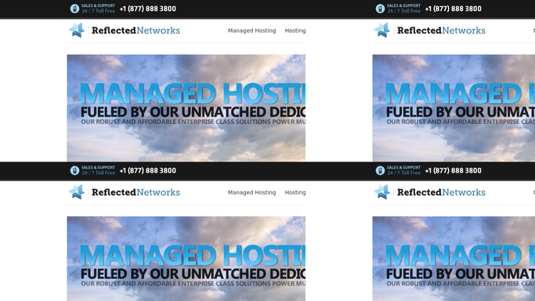This screenshot has width=535, height=301.
Task: Click the Reflected Networks star logo in the lower-left copy
Action: point(77,192)
